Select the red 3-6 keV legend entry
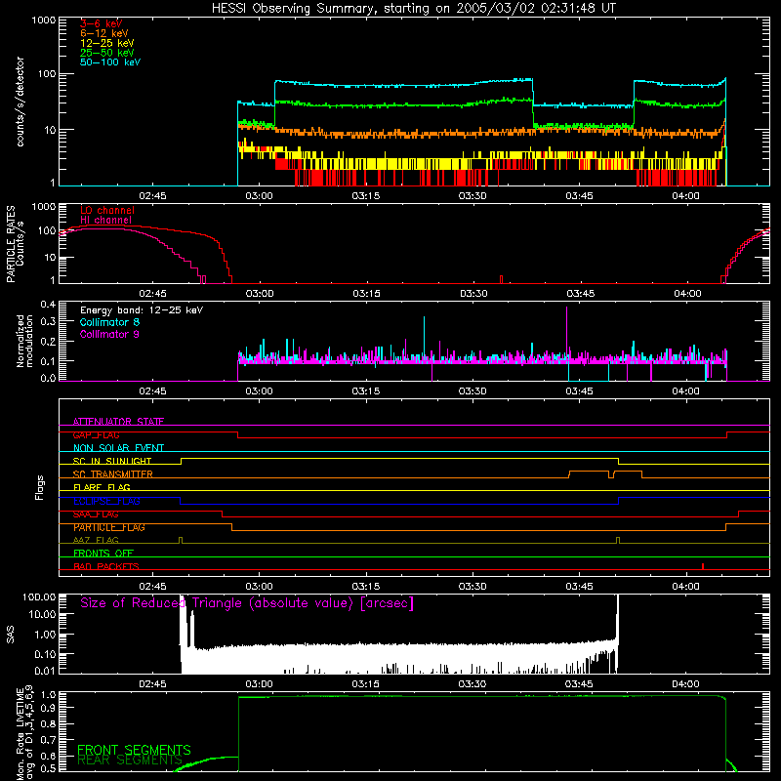 (x=102, y=23)
